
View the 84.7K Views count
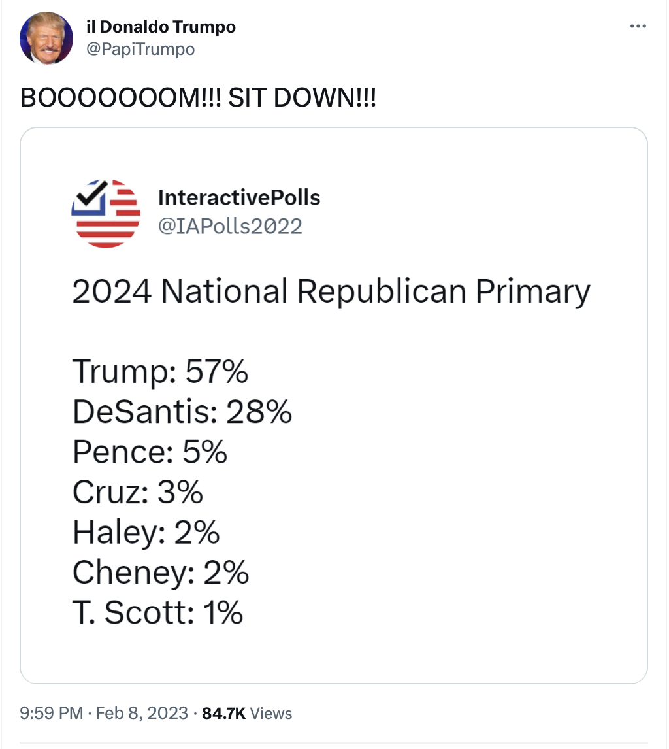pyautogui.click(x=247, y=713)
